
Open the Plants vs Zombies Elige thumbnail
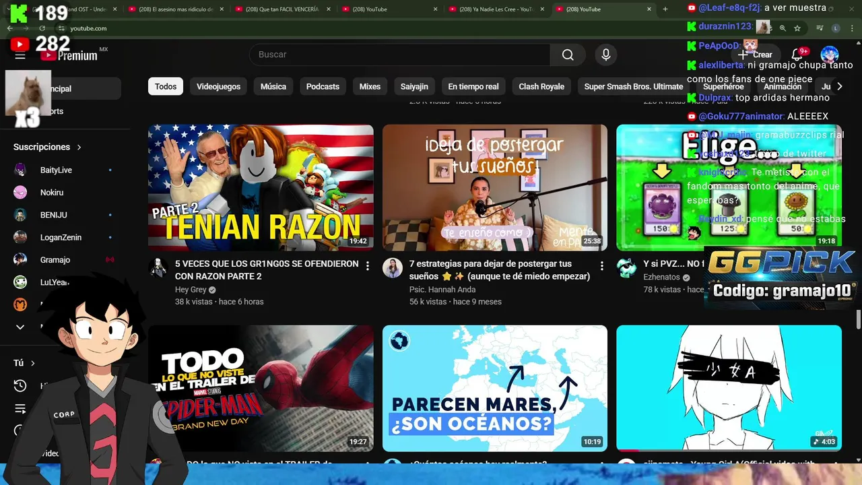click(x=729, y=188)
